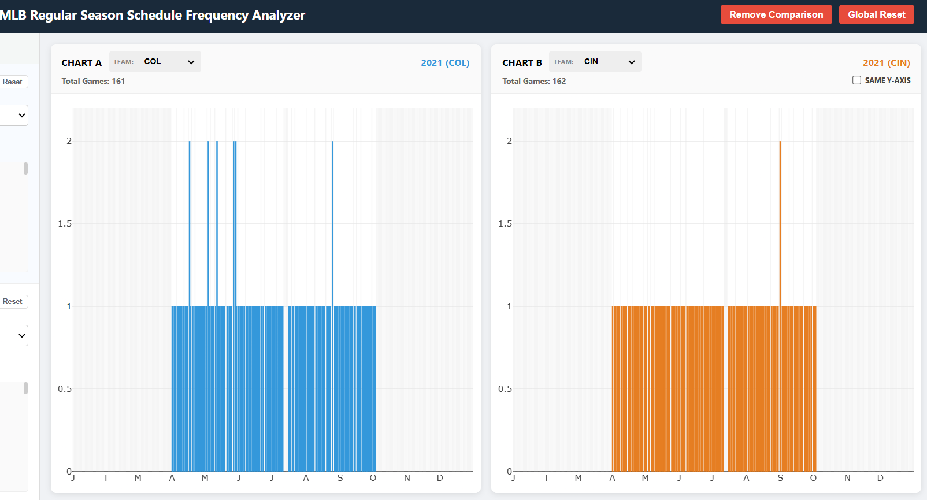Click the MLB Schedule Frequency Analyzer title
The image size is (927, 500).
click(153, 16)
